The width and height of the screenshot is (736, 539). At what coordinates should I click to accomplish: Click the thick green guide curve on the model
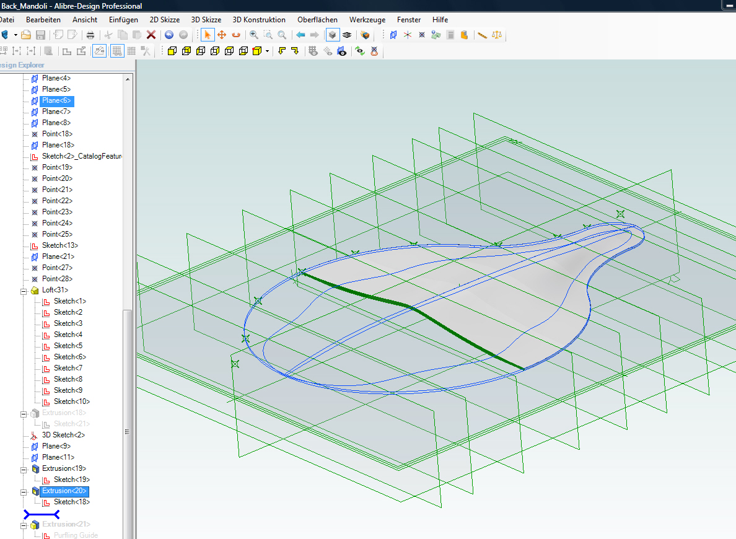411,307
